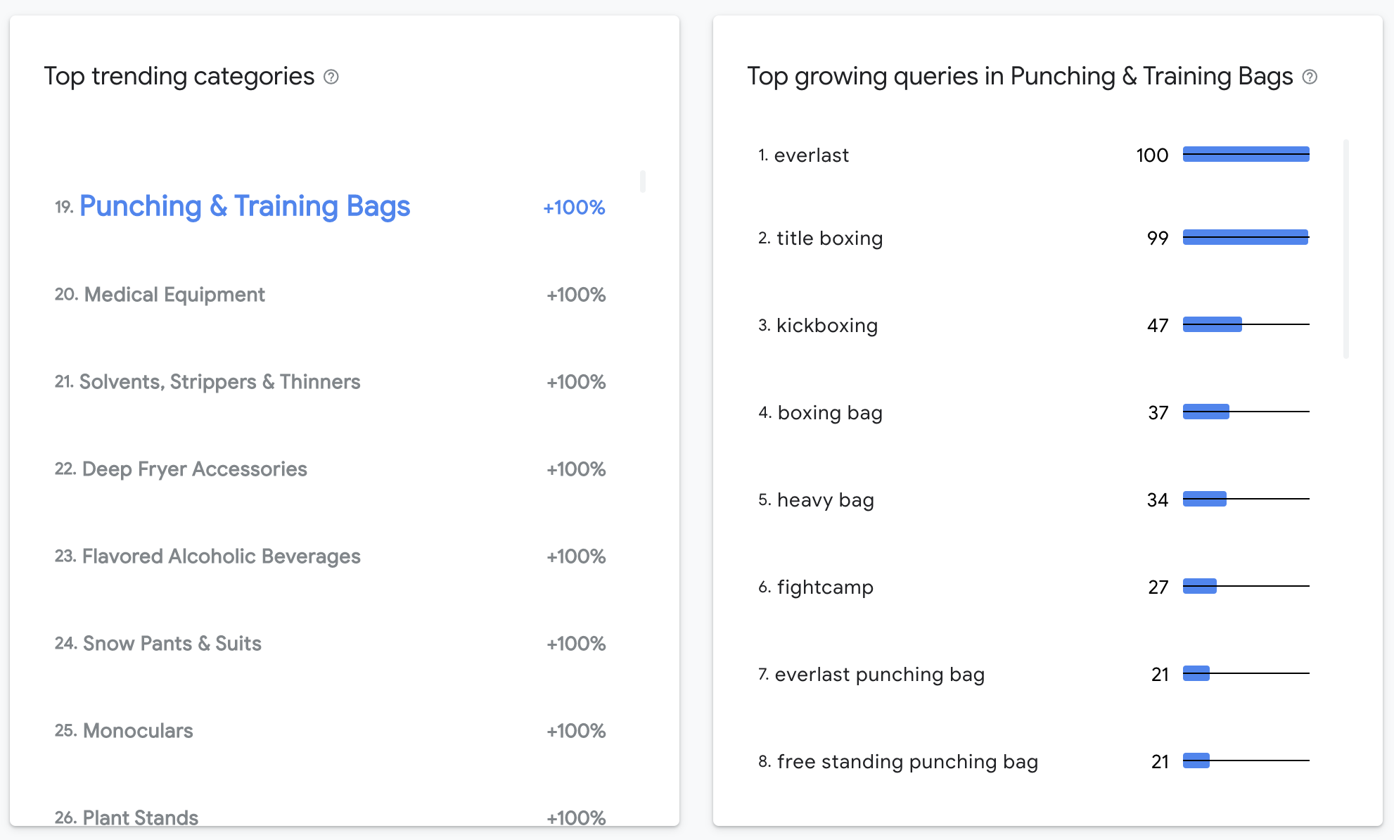
Task: Select the title boxing query
Action: pos(829,238)
